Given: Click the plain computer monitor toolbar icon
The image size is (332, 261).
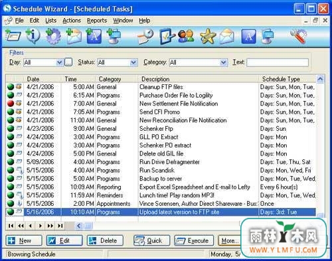Looking at the screenshot, I should point(268,36).
